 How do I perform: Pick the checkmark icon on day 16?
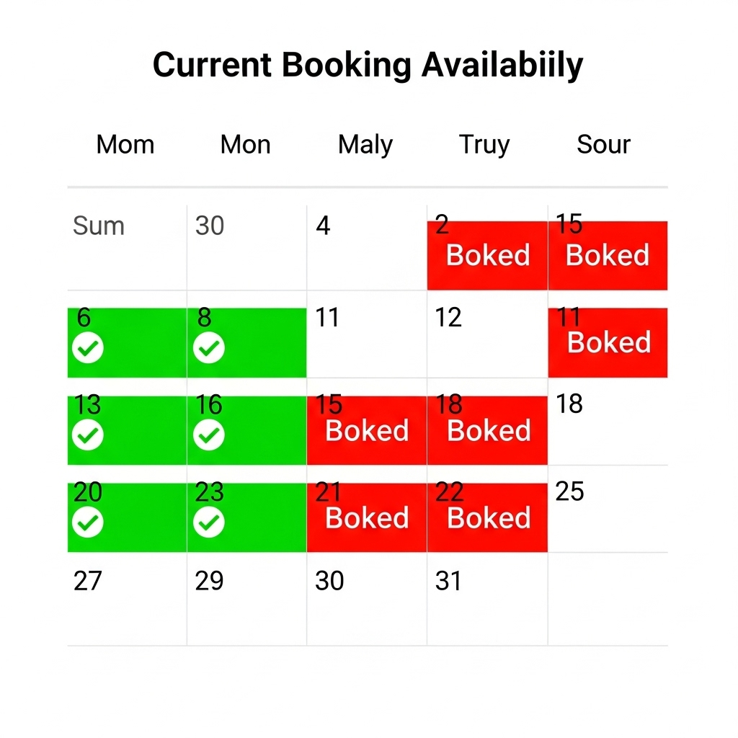pos(209,435)
